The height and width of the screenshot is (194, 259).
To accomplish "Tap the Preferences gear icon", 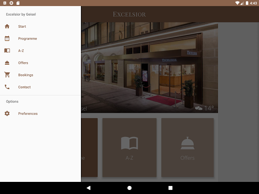I will [7, 114].
